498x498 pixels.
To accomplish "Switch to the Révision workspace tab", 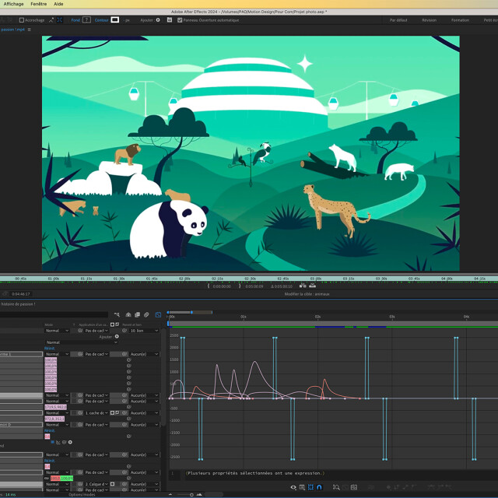I will 429,19.
